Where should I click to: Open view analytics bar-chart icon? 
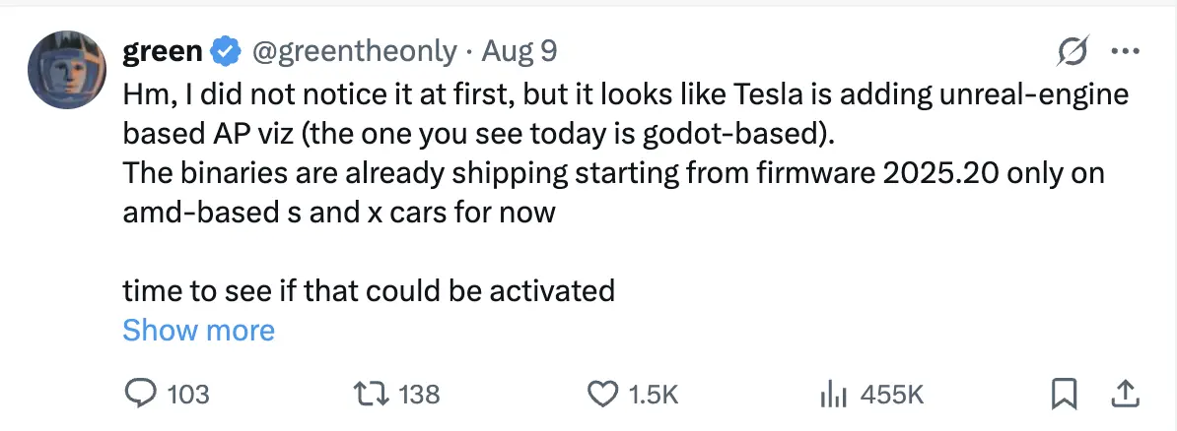pyautogui.click(x=835, y=395)
